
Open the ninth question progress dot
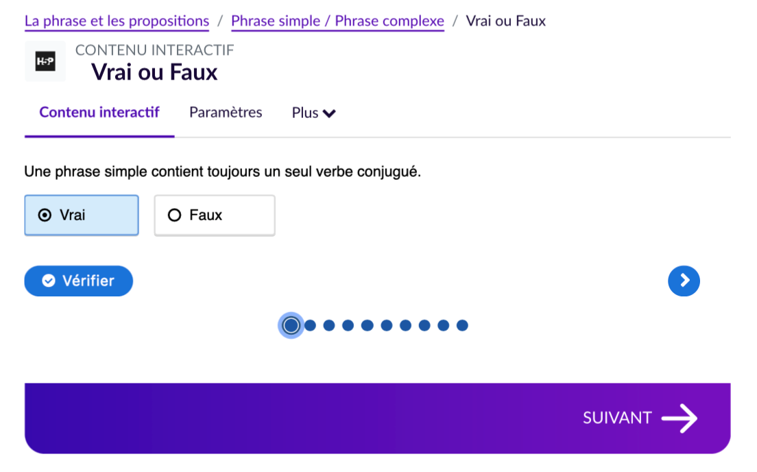[443, 325]
